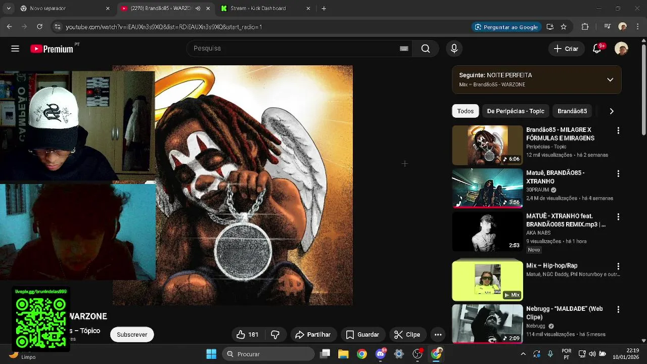Start voice search with microphone icon
Image resolution: width=647 pixels, height=364 pixels.
tap(454, 49)
